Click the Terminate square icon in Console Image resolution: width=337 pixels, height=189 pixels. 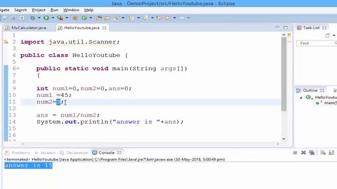(x=295, y=153)
